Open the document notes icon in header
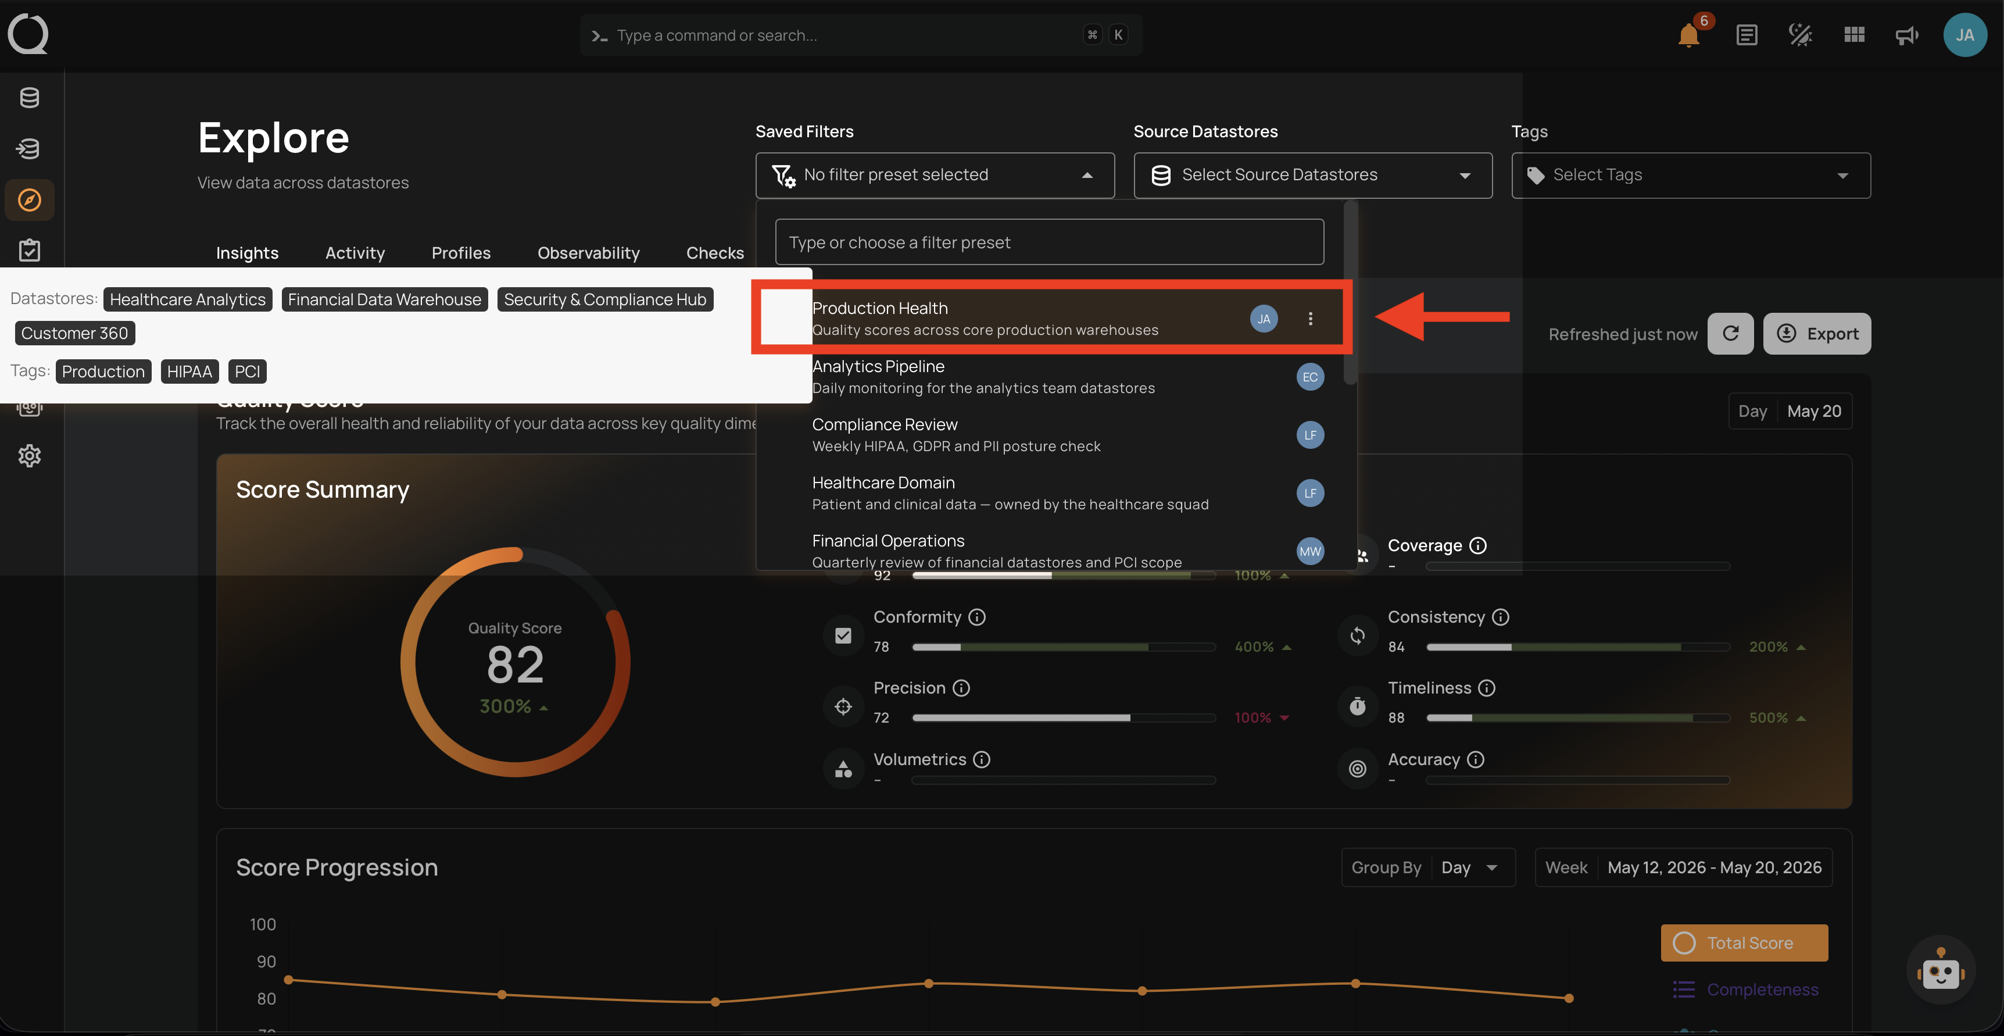Screen dimensions: 2004x1036 click(x=1747, y=35)
